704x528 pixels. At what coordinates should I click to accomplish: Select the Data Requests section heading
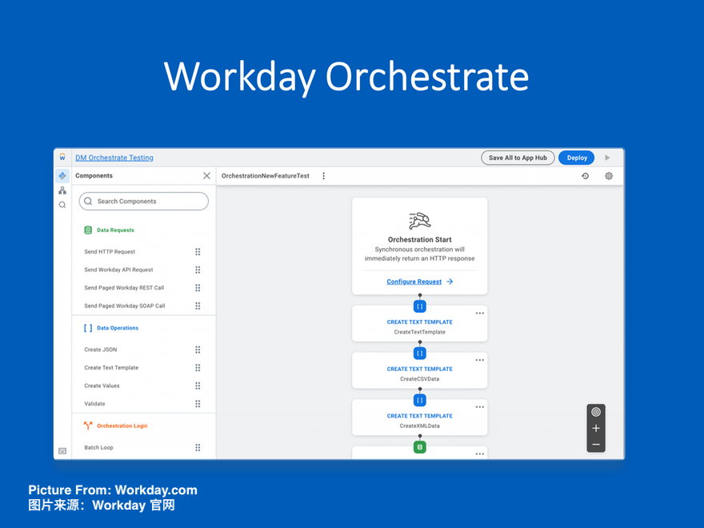click(x=115, y=230)
